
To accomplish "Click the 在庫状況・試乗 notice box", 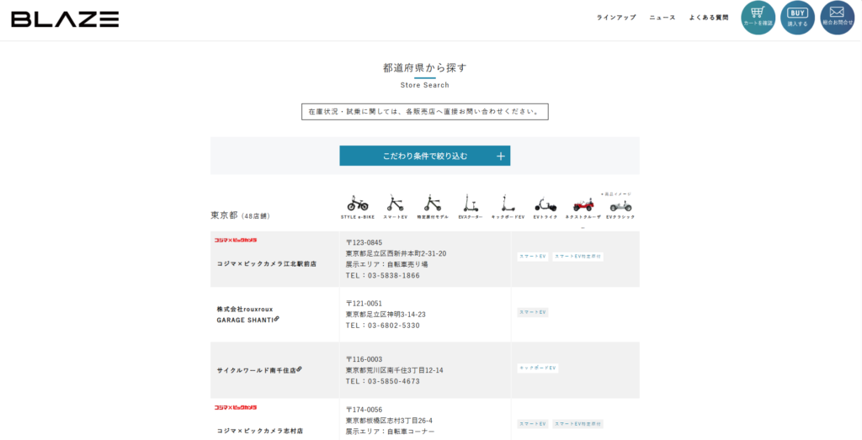I will 425,112.
